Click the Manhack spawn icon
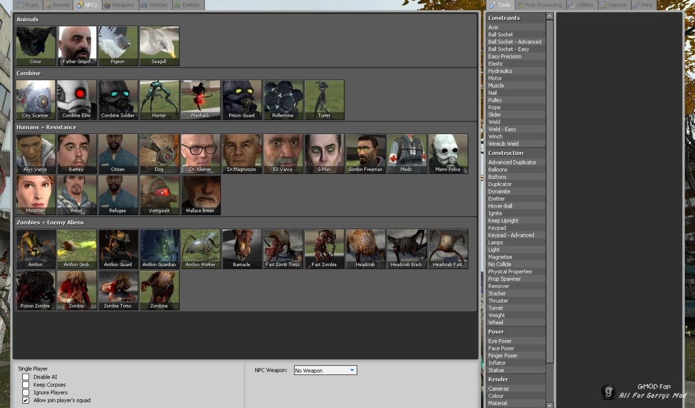The width and height of the screenshot is (695, 408). [201, 99]
